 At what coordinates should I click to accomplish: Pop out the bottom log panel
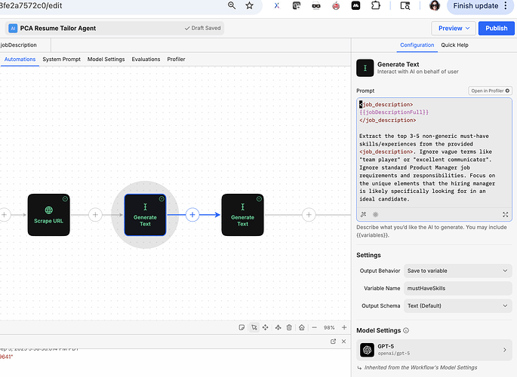(333, 342)
